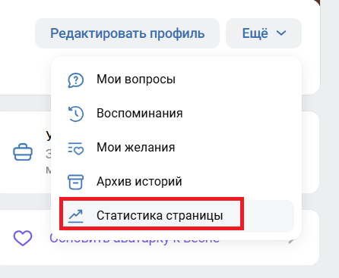This screenshot has width=339, height=278.
Task: Open Архив историй menu entry
Action: tap(176, 182)
